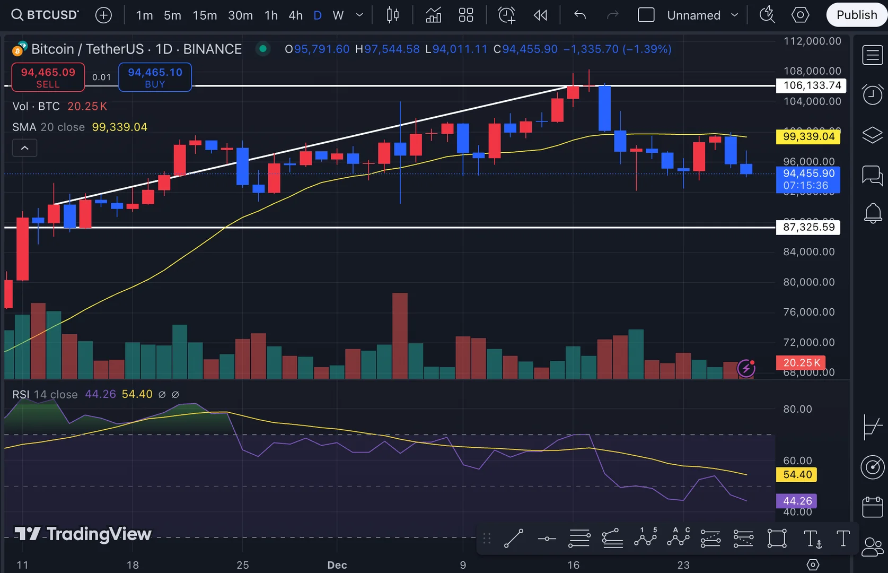The width and height of the screenshot is (888, 573).
Task: Collapse the indicator legend with chevron
Action: [24, 148]
